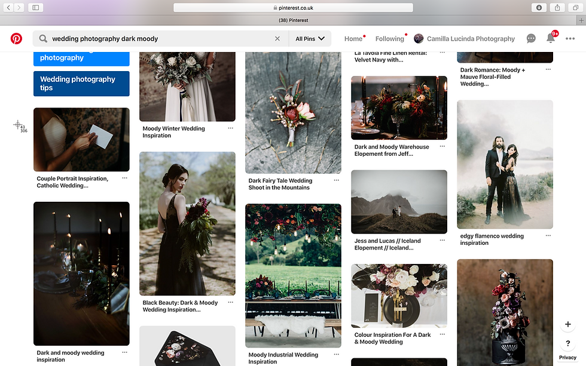586x366 pixels.
Task: Open the notifications bell icon
Action: (x=551, y=38)
